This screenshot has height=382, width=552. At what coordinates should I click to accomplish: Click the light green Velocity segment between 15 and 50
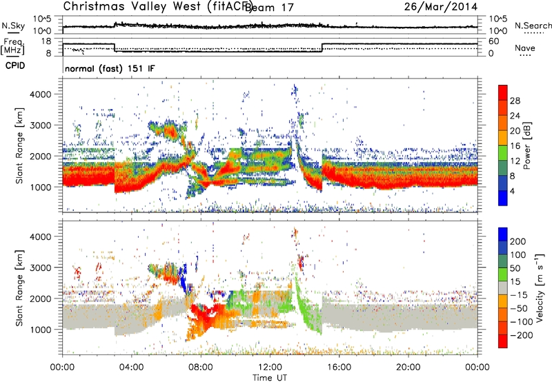click(503, 274)
